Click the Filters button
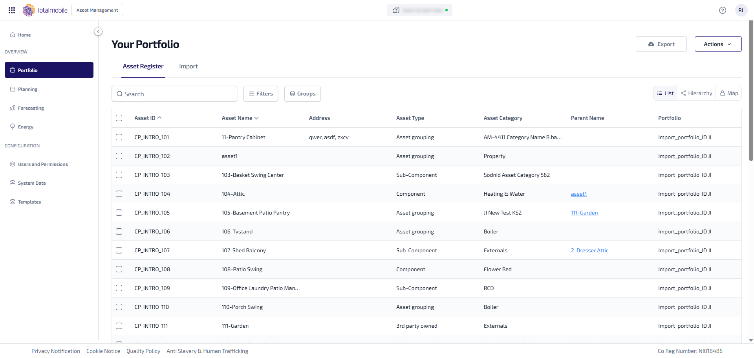Image resolution: width=754 pixels, height=358 pixels. [261, 94]
